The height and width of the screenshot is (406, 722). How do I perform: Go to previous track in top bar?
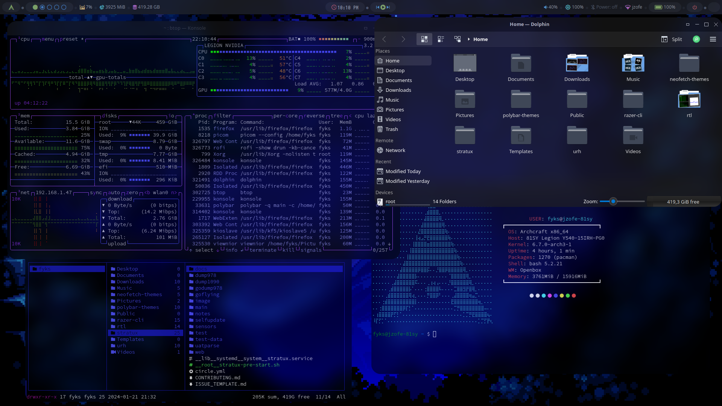[x=377, y=7]
